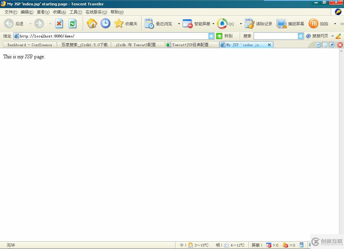This screenshot has width=344, height=249.
Task: Click the blocked ads icon showing ×0
Action: [x=285, y=245]
